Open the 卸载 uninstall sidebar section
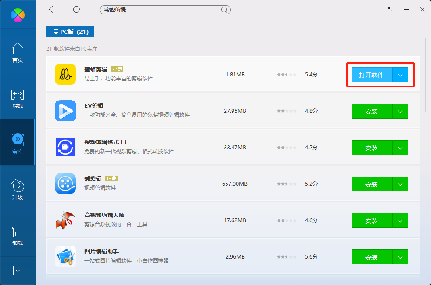The height and width of the screenshot is (285, 431). pyautogui.click(x=18, y=235)
